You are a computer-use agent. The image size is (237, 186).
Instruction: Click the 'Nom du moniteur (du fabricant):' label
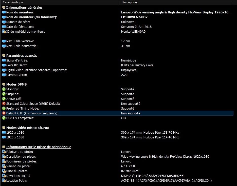coord(32,17)
